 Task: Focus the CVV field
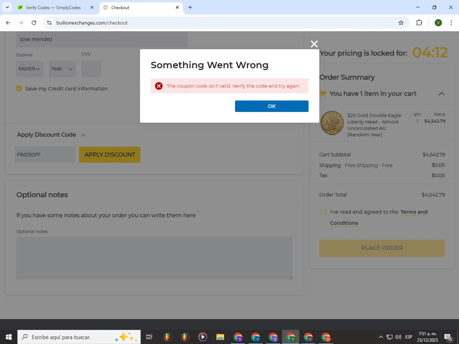(x=91, y=69)
